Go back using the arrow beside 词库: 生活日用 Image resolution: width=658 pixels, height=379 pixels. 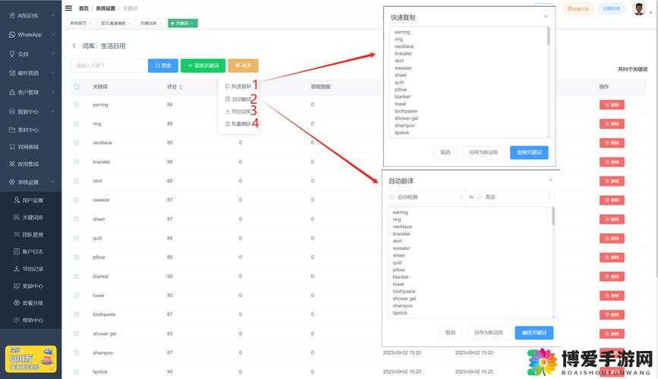click(74, 45)
